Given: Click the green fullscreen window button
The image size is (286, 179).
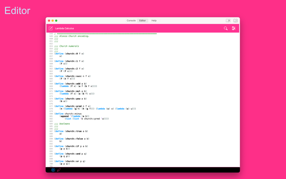Looking at the screenshot, I should pyautogui.click(x=56, y=20).
